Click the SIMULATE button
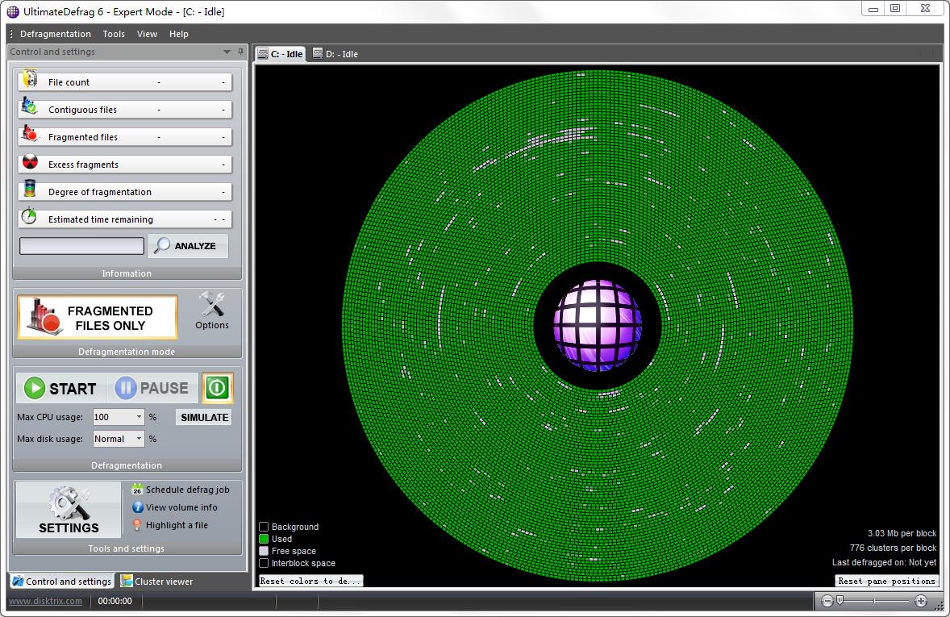Viewport: 950px width, 617px height. 204,417
